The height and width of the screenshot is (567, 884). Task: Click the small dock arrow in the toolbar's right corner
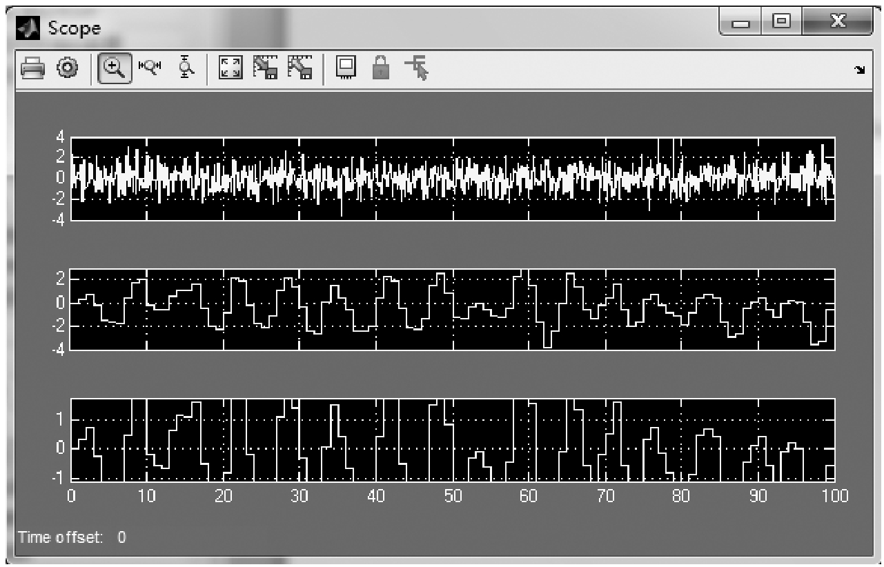pos(860,70)
